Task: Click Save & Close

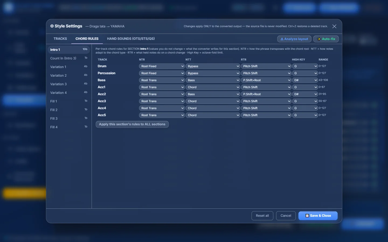Action: (x=318, y=216)
